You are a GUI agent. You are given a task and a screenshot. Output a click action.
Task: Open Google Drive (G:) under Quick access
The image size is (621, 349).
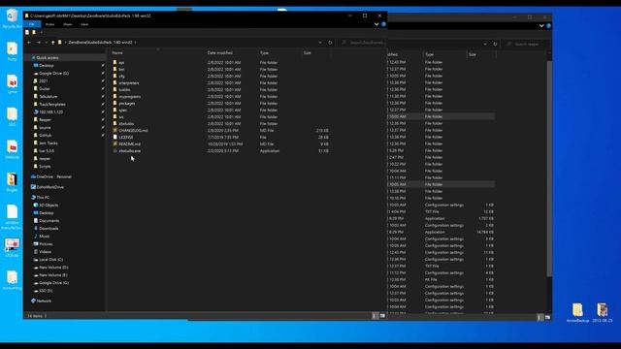pos(53,74)
